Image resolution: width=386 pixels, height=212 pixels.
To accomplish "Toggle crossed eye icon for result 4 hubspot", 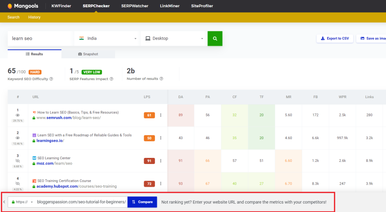I will [17, 184].
